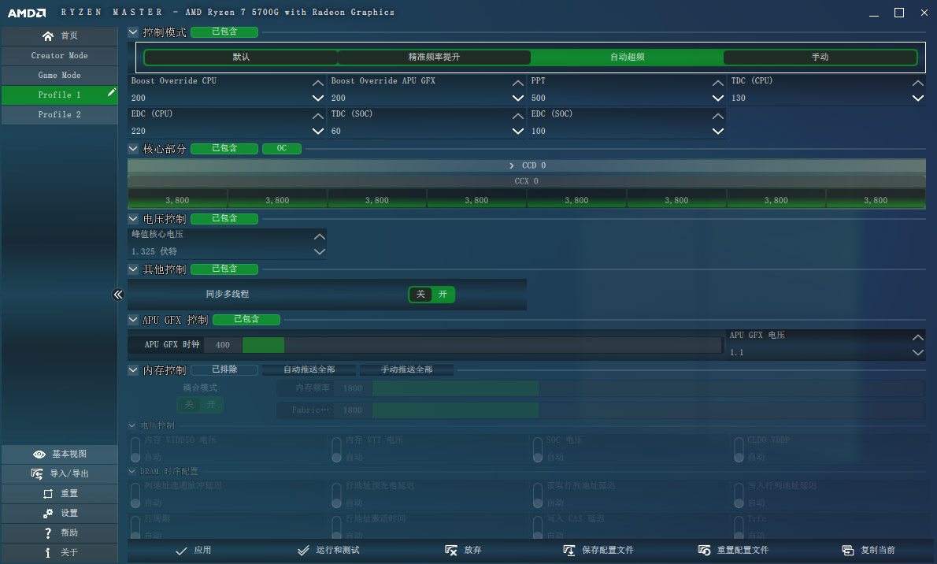This screenshot has width=937, height=564.
Task: Collapse the sidebar with the double-arrow icon
Action: pos(118,295)
